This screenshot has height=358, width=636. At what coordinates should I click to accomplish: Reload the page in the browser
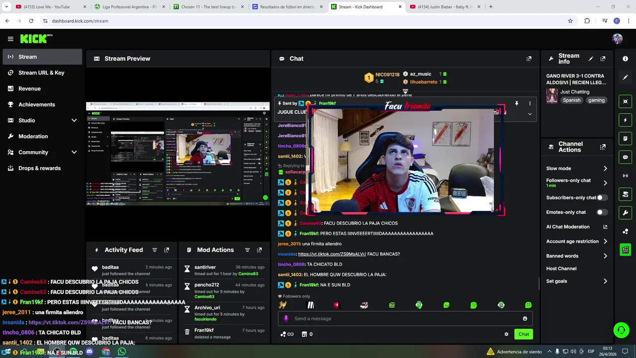point(31,21)
